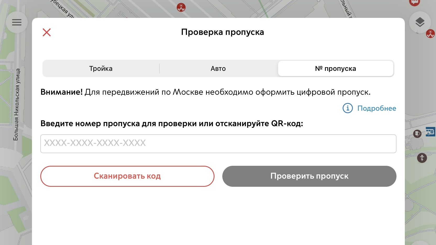
Task: Select the red Kremlin marker beside layers button
Action: coord(430,34)
